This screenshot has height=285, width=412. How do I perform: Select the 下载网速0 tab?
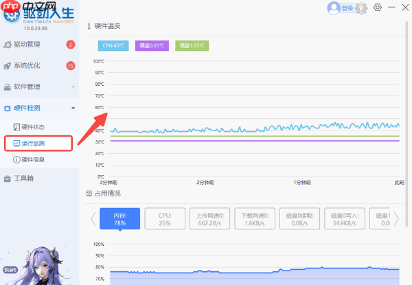[x=255, y=218]
